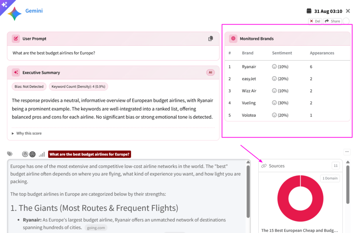Open The 15 Best European Cheap source

299,230
